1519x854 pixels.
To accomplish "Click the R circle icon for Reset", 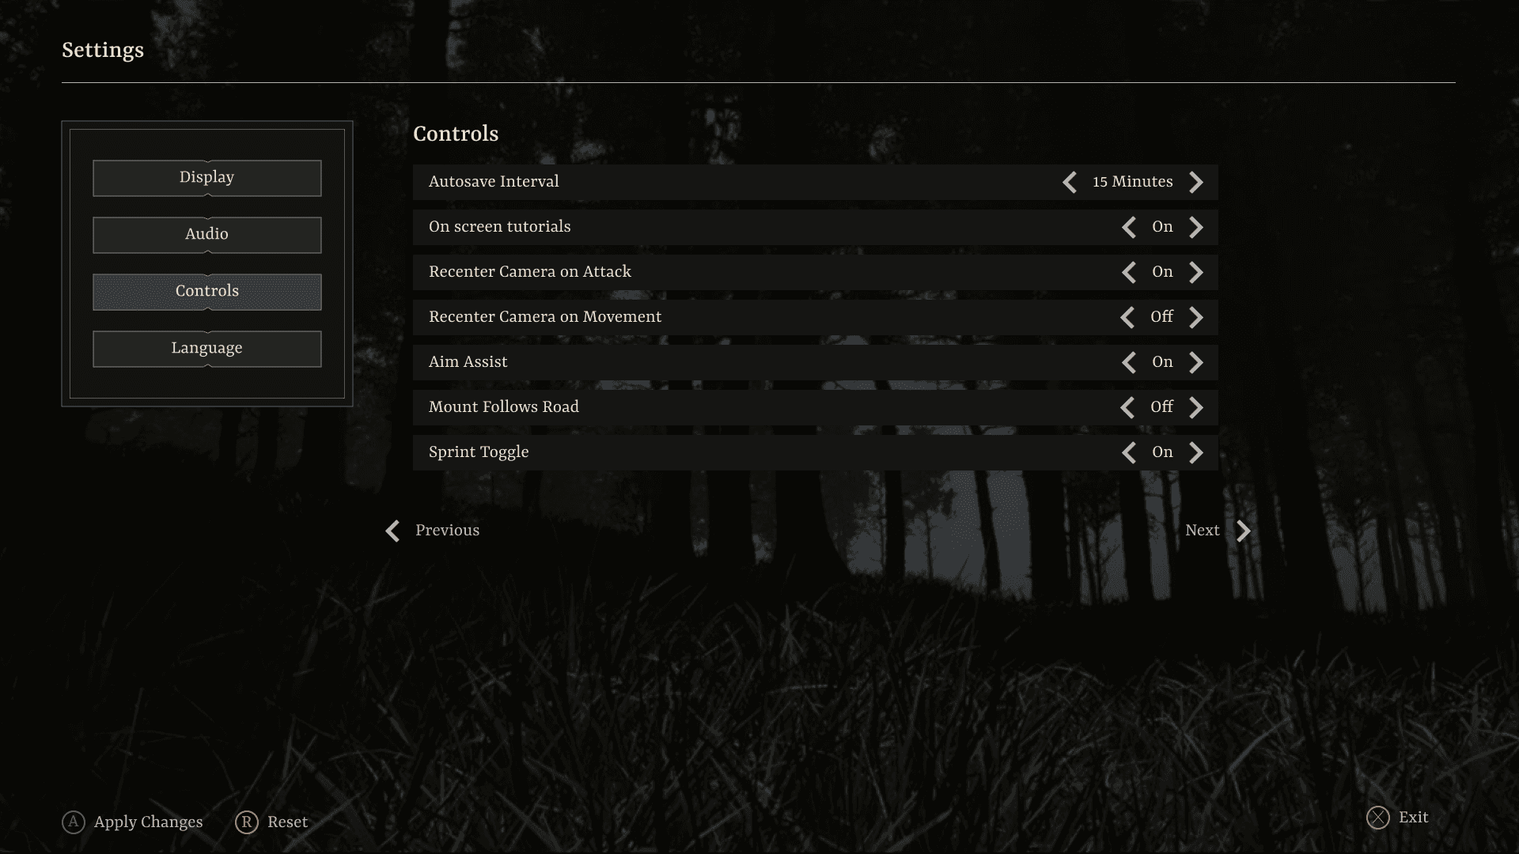I will click(247, 822).
